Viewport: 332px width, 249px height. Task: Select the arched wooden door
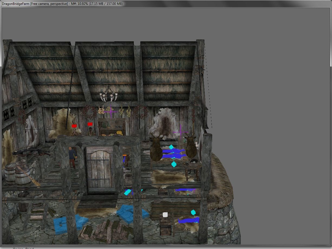[100, 169]
